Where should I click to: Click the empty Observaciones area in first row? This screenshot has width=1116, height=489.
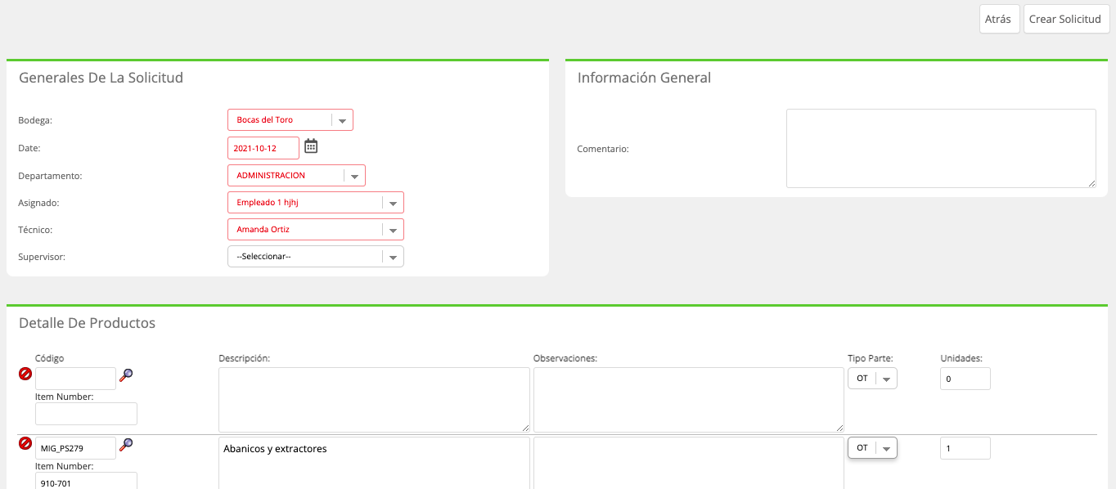(x=689, y=400)
